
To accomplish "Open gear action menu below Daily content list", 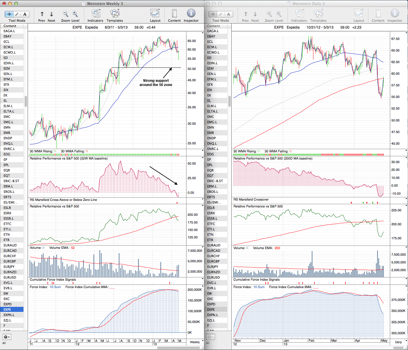I will pyautogui.click(x=210, y=337).
